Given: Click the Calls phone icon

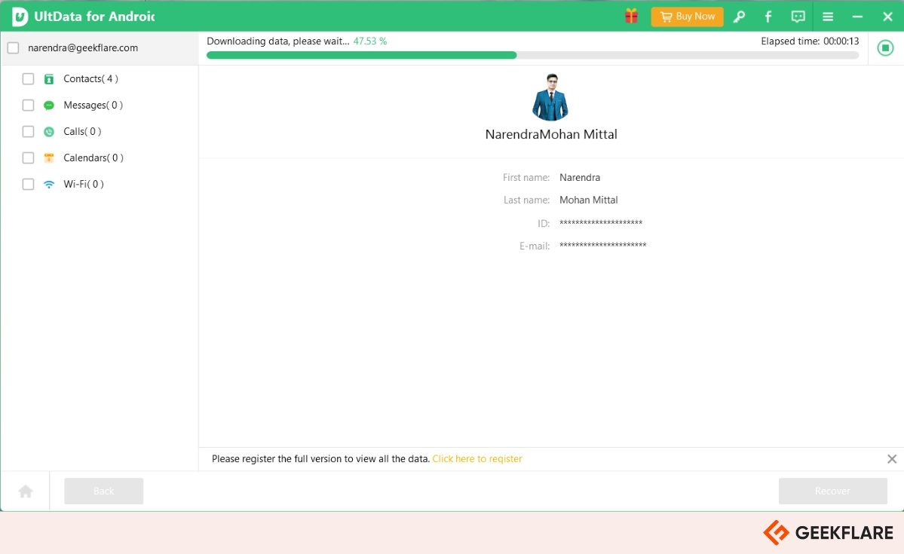Looking at the screenshot, I should [x=49, y=131].
